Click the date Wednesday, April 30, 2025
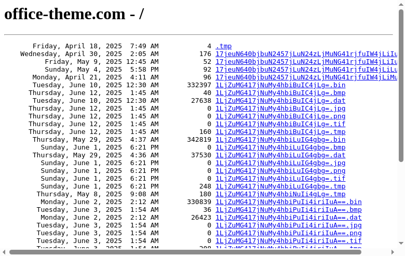The image size is (405, 256). click(x=71, y=54)
